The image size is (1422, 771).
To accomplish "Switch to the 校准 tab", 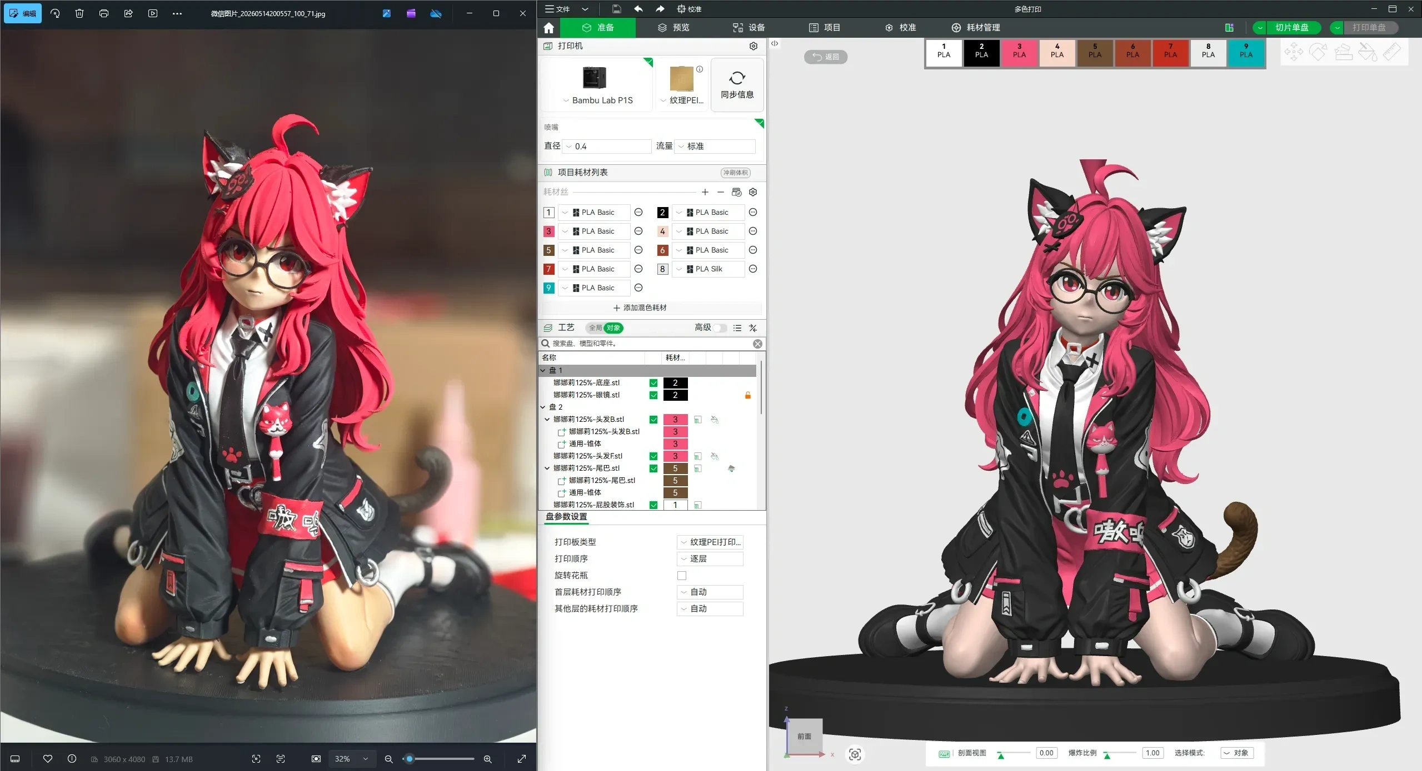I will tap(900, 28).
